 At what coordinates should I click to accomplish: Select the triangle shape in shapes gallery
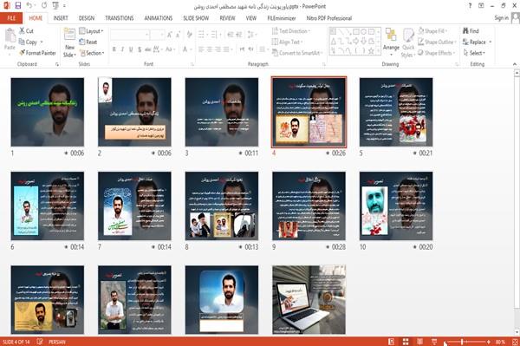(x=334, y=42)
